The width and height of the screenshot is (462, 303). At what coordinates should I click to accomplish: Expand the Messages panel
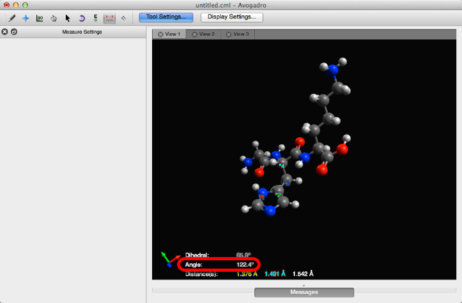click(x=304, y=292)
